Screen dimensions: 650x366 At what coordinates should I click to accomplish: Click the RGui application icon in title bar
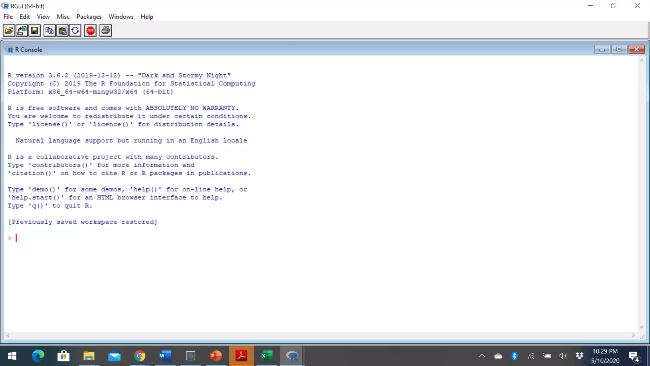tap(5, 6)
